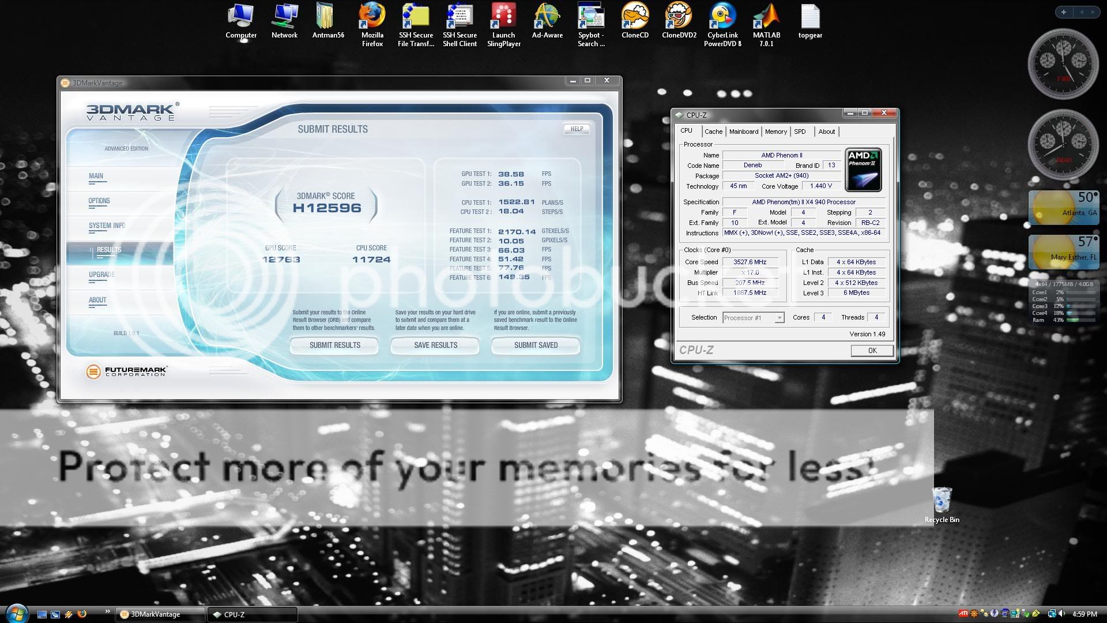Screen dimensions: 1107x623
Task: Click Show Desktop quick launch icon
Action: coord(42,614)
